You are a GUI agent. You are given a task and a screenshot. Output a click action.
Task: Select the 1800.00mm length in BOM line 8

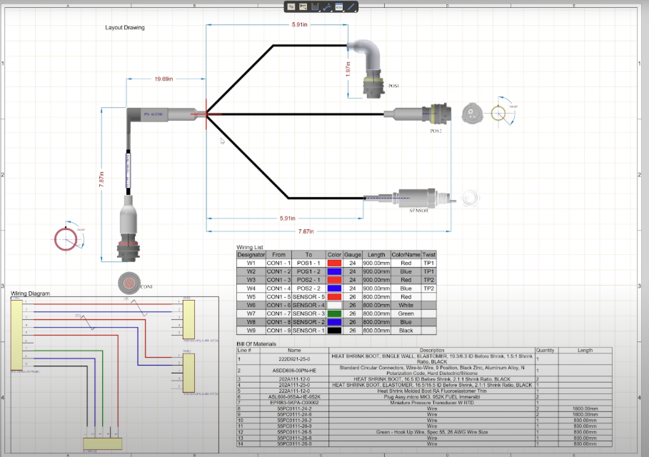585,408
